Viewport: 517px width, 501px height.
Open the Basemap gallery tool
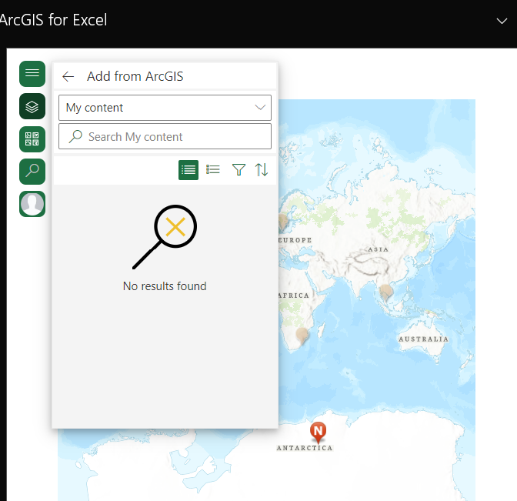[x=32, y=139]
